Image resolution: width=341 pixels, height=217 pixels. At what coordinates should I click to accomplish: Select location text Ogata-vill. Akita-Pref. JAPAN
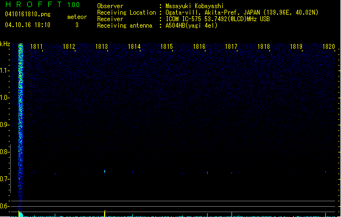click(x=213, y=12)
